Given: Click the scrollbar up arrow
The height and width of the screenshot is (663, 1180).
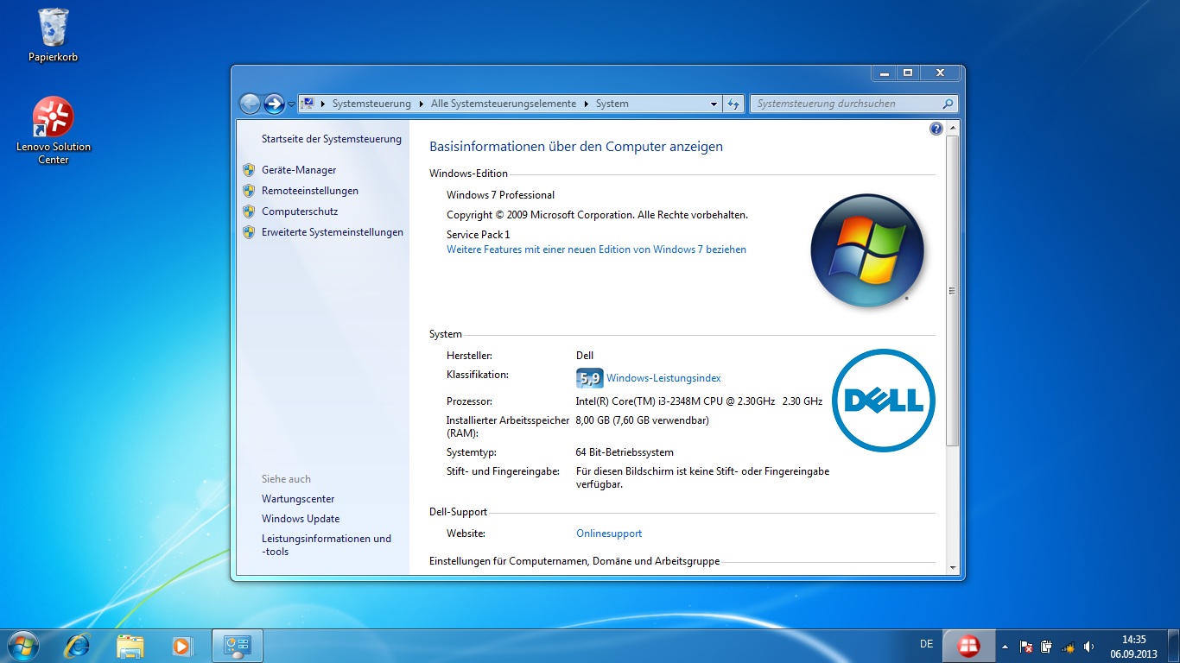Looking at the screenshot, I should 953,128.
